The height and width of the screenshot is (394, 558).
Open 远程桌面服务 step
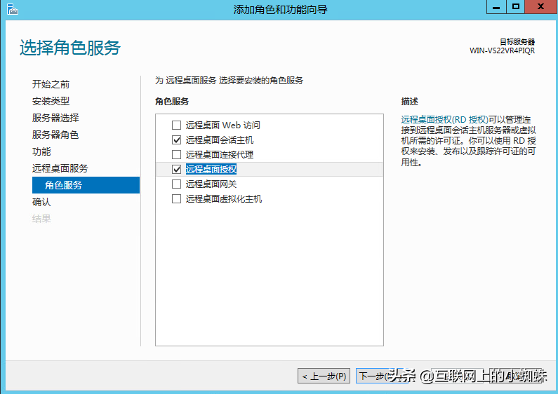pyautogui.click(x=60, y=168)
